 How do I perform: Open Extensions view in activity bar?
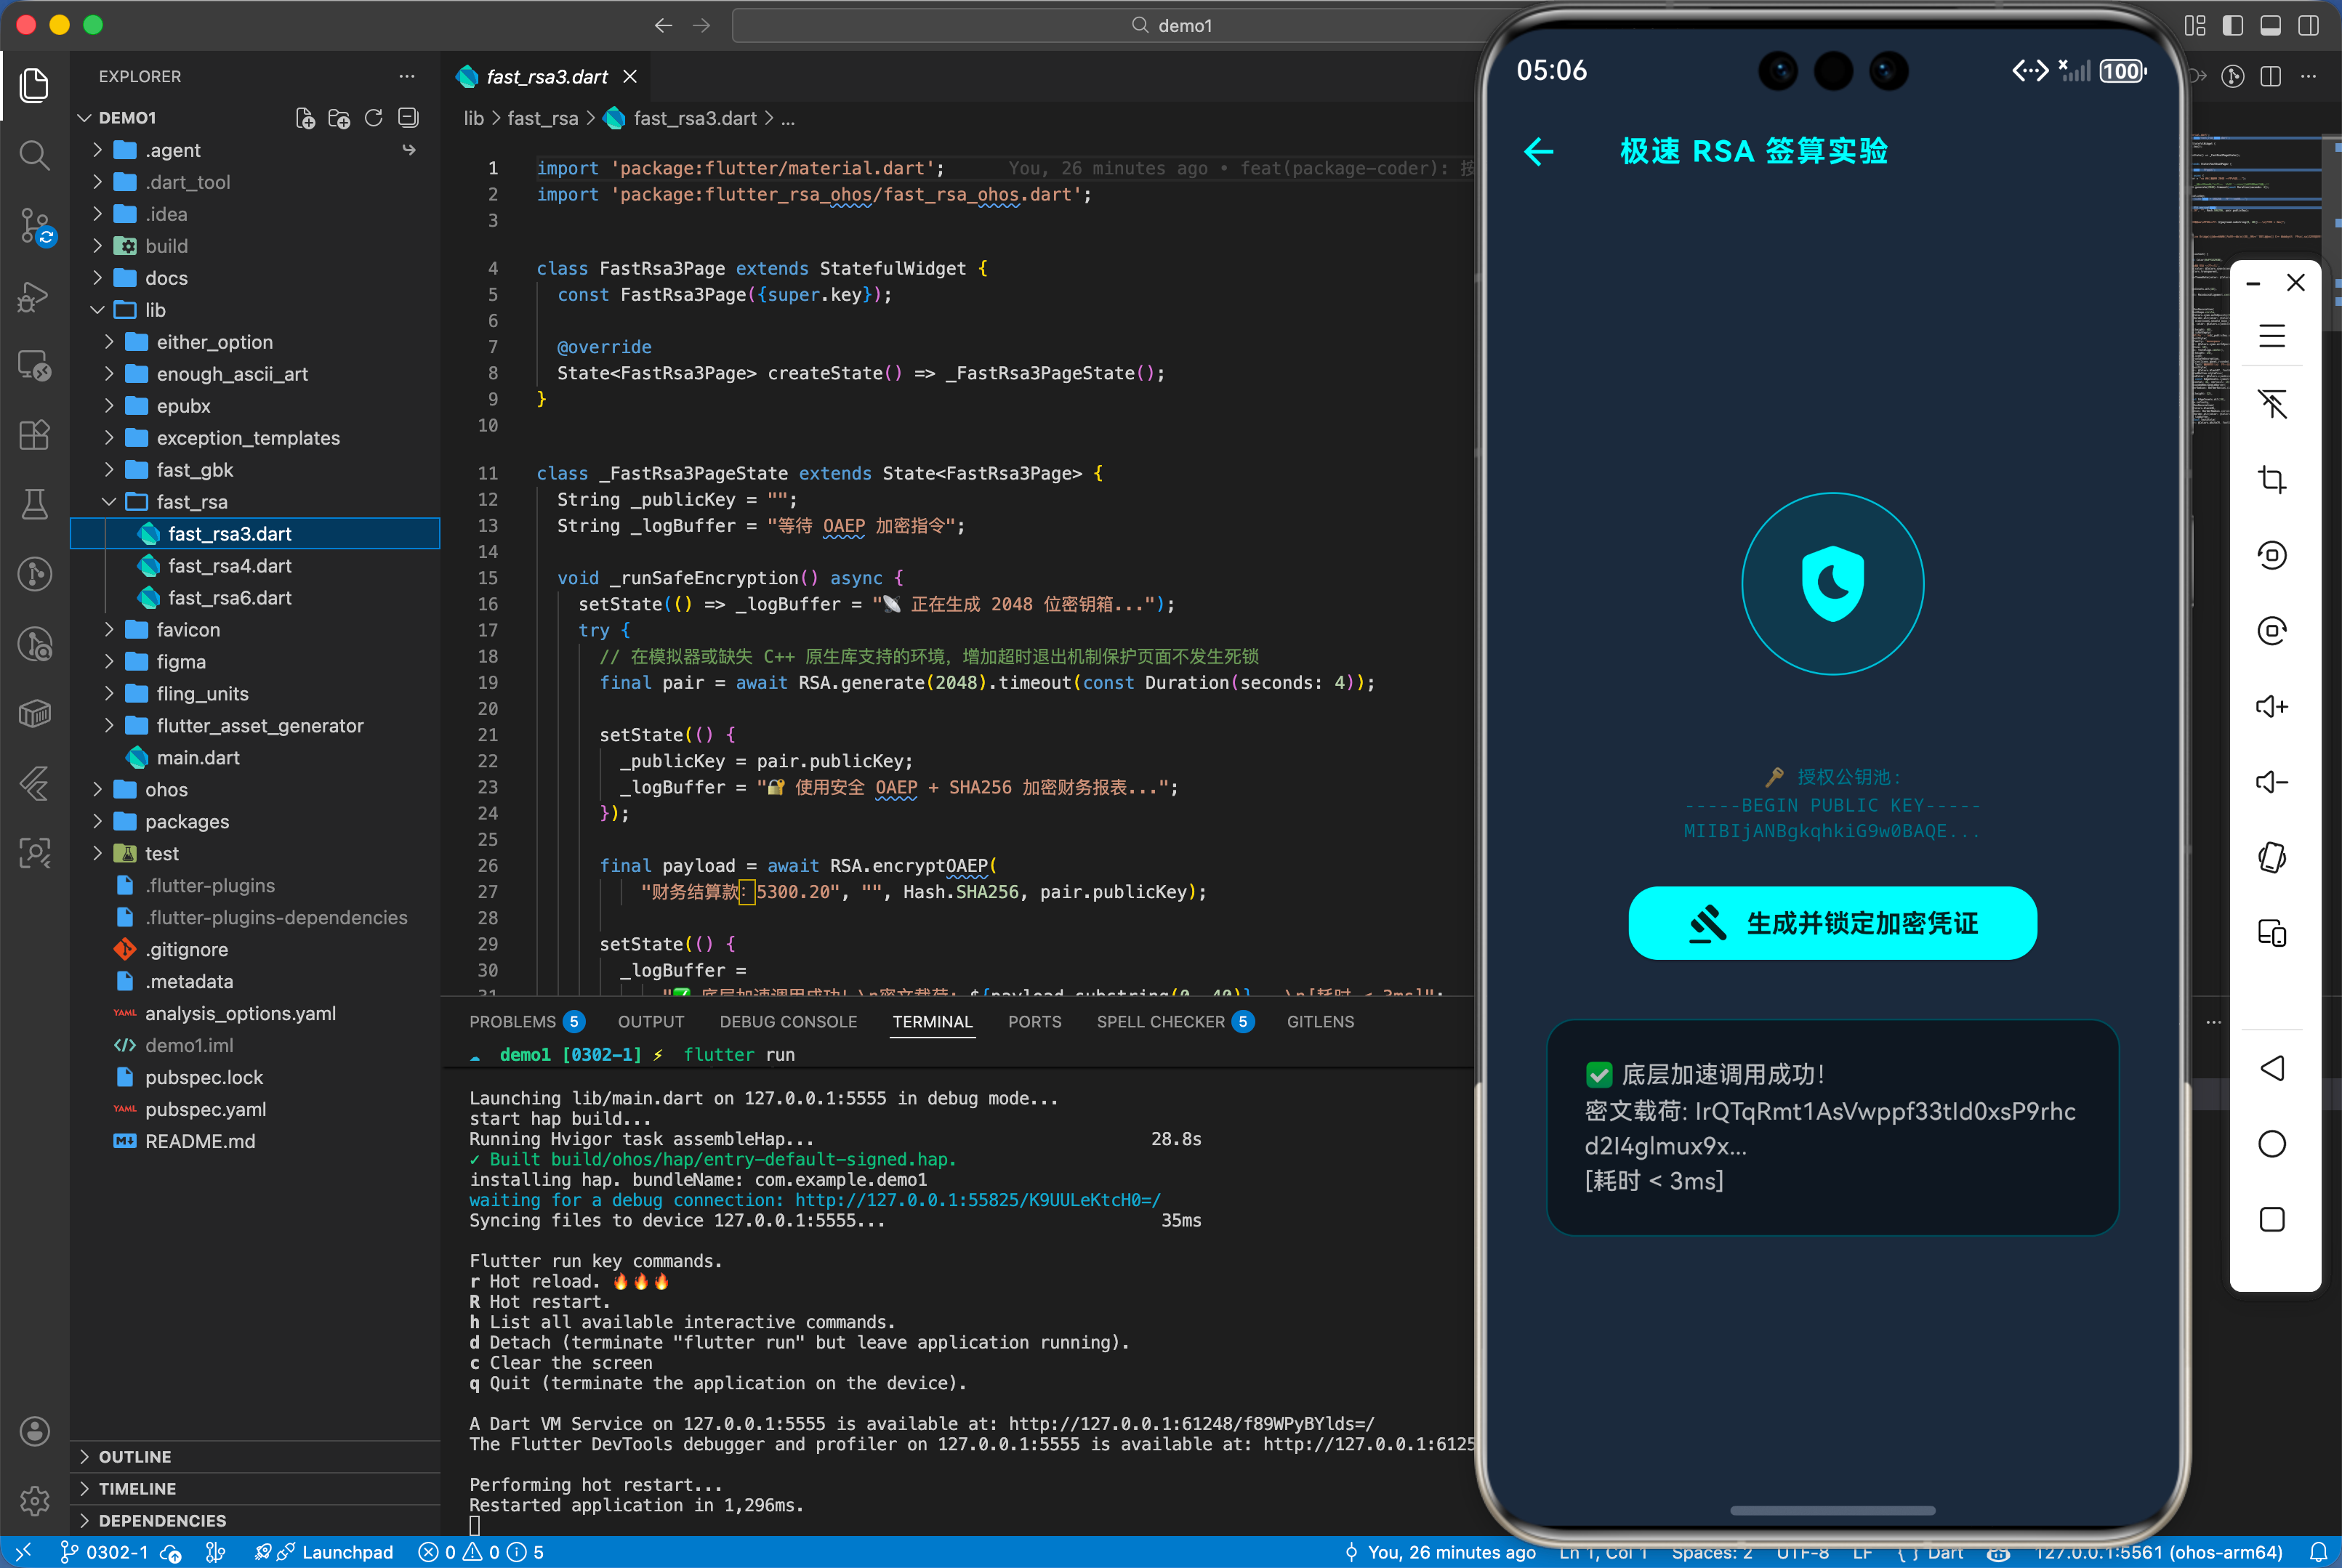click(x=34, y=434)
